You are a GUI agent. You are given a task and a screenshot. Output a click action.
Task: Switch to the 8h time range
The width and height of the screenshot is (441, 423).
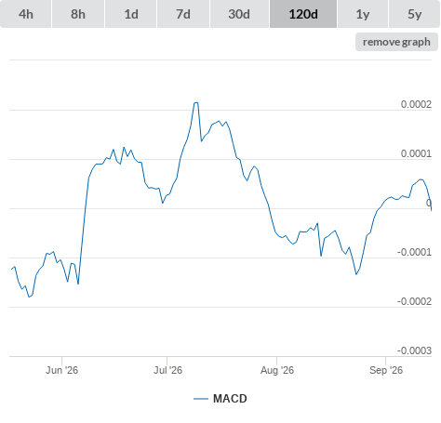(x=78, y=14)
